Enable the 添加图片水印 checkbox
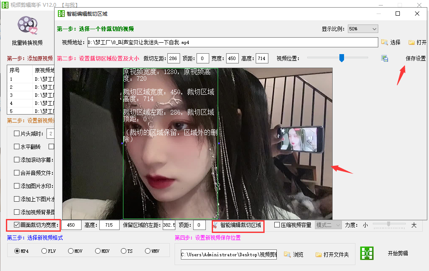Image resolution: width=429 pixels, height=271 pixels. pos(16,186)
